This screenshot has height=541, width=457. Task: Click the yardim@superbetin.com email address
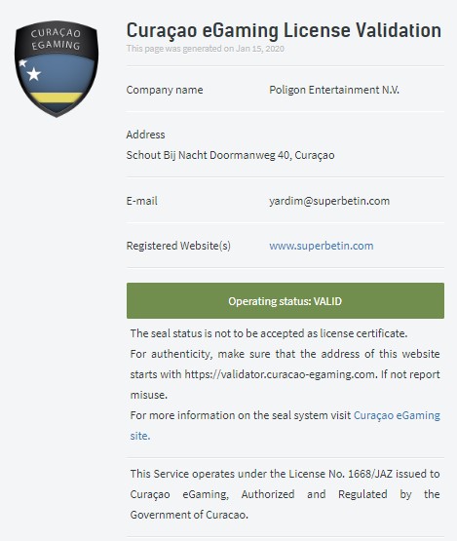(329, 201)
